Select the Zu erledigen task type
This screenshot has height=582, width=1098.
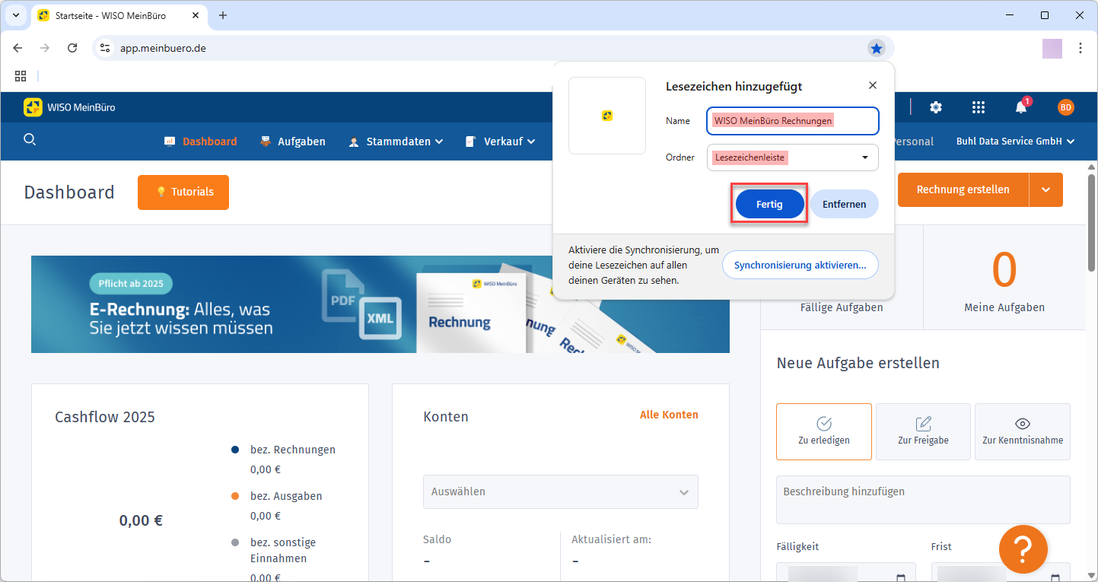coord(824,431)
